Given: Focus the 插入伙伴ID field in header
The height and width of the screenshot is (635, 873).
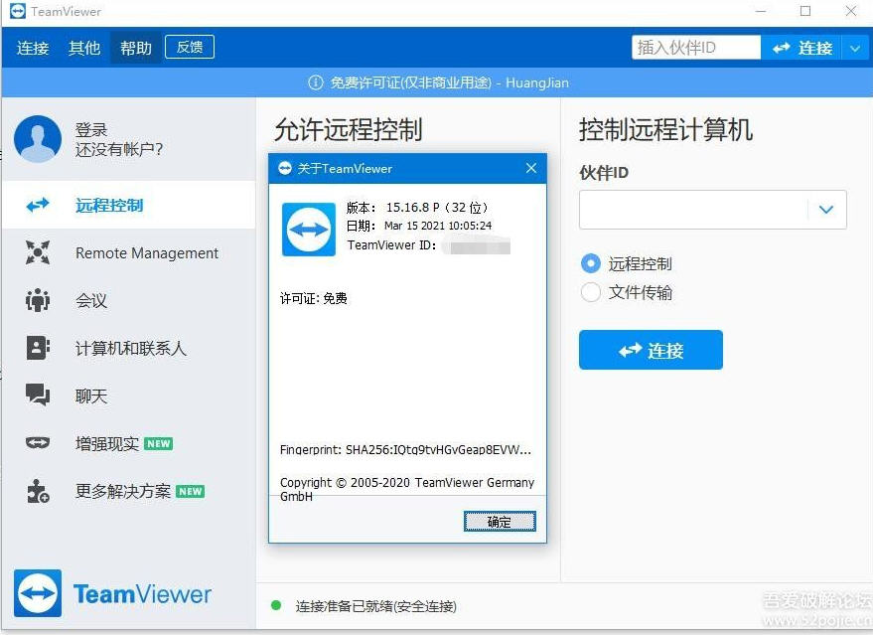Looking at the screenshot, I should click(x=696, y=48).
